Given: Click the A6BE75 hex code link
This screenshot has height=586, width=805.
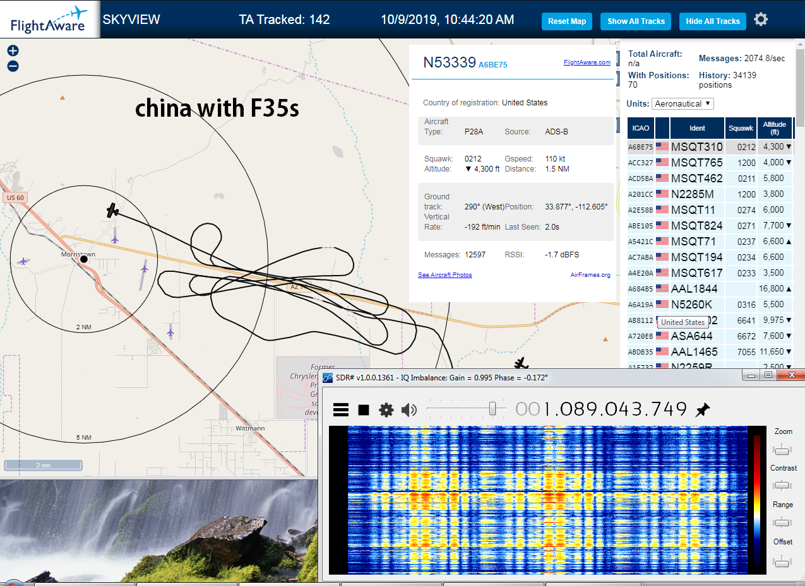Looking at the screenshot, I should click(x=493, y=64).
